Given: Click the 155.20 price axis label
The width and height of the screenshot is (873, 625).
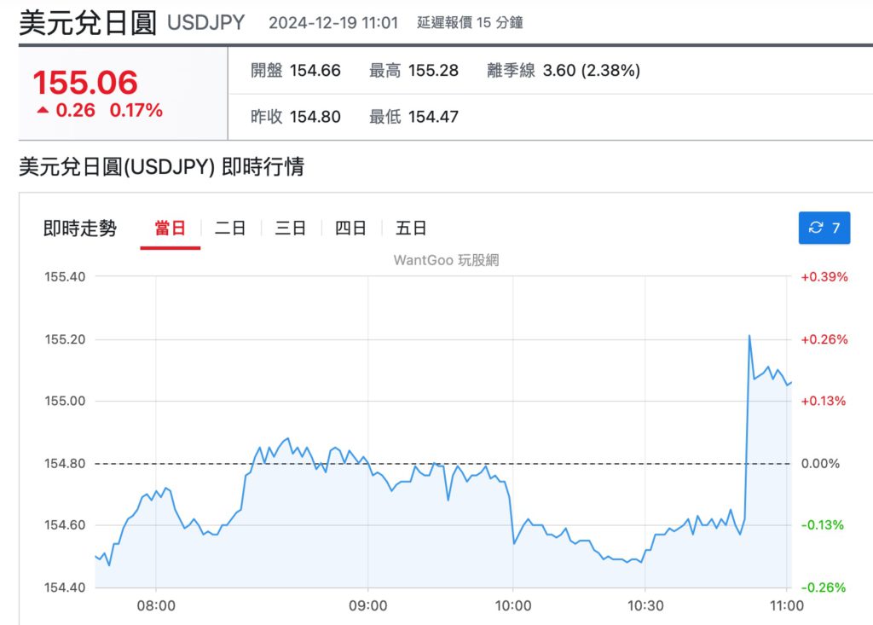Looking at the screenshot, I should click(65, 339).
